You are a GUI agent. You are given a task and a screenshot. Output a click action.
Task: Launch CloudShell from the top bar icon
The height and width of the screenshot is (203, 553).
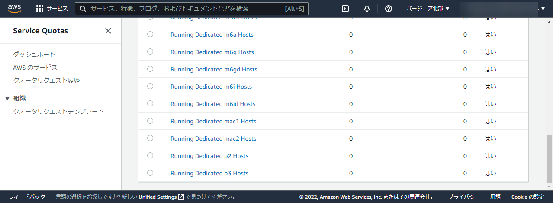(345, 9)
